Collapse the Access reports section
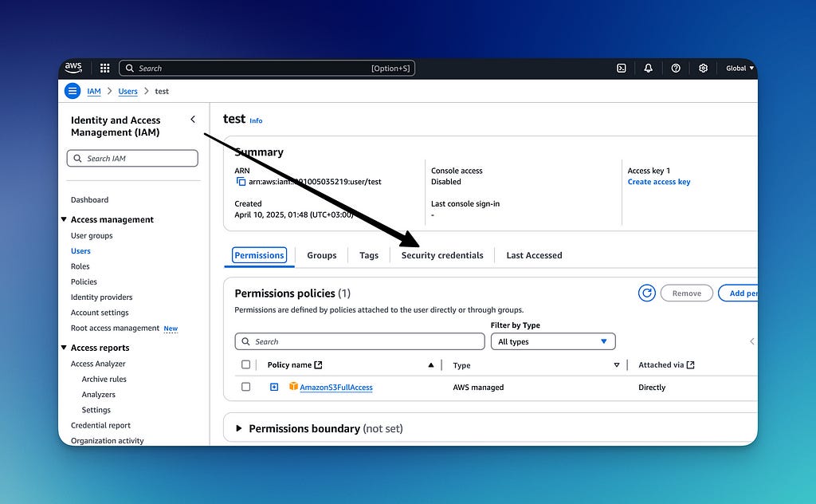 64,347
